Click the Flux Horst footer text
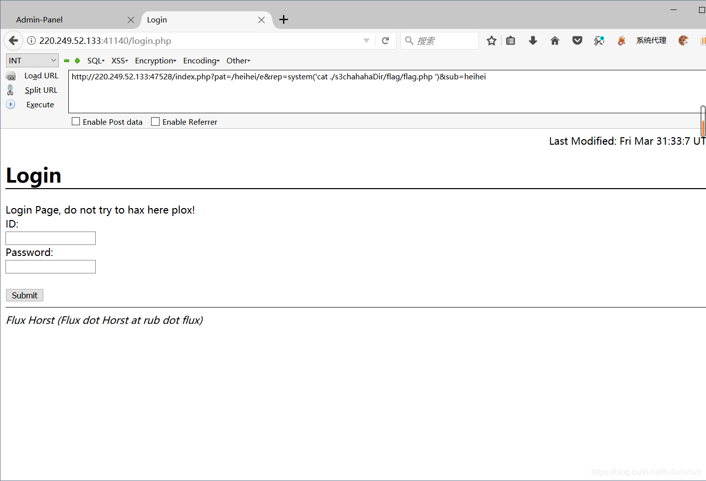The width and height of the screenshot is (706, 481). point(104,320)
